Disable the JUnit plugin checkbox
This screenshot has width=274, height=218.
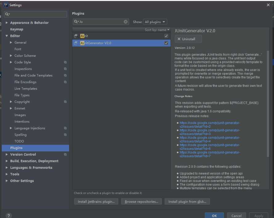click(x=166, y=36)
